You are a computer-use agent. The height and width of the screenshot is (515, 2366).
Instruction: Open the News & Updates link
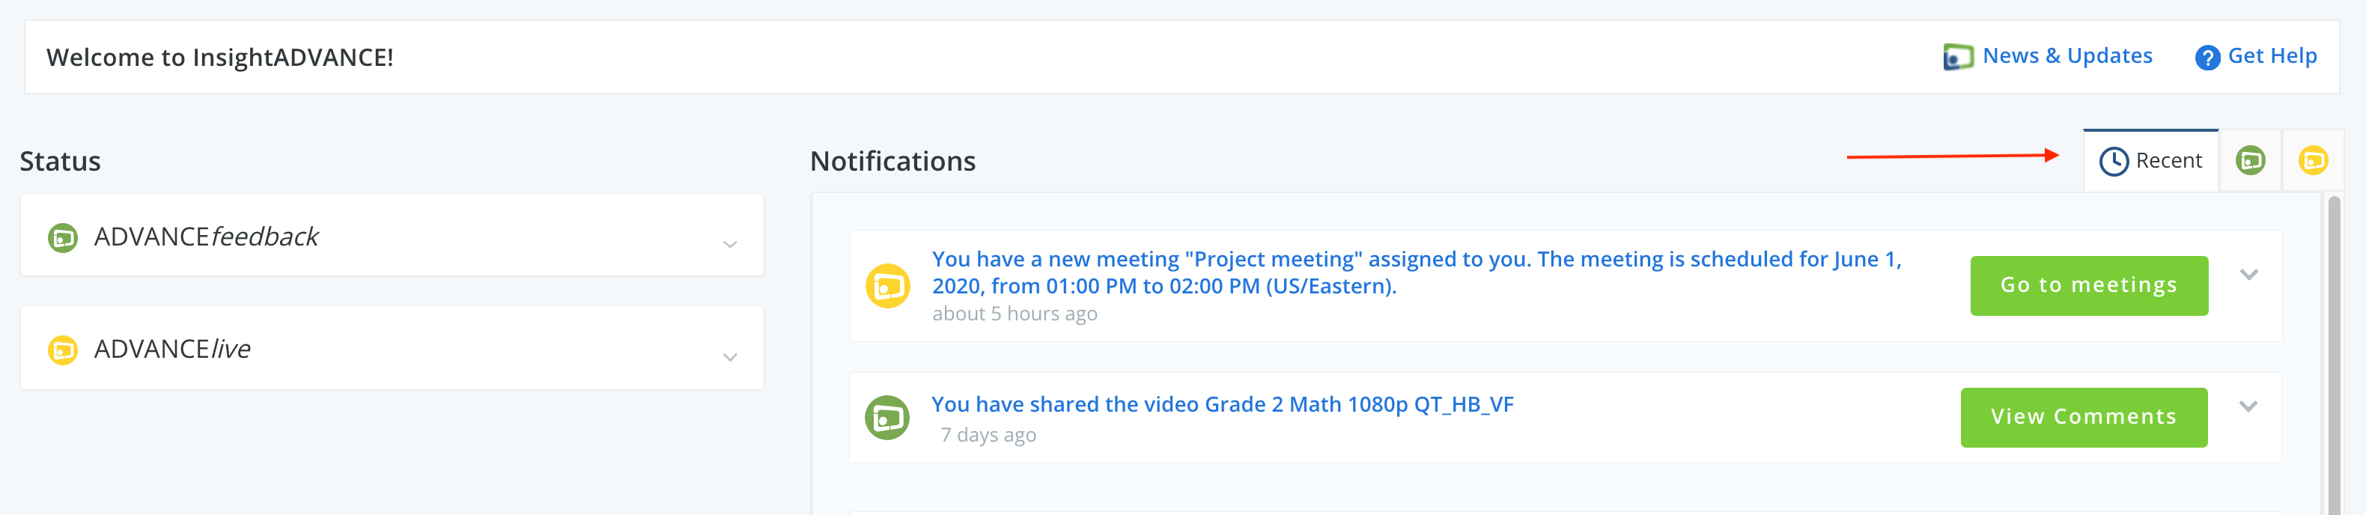point(2067,56)
